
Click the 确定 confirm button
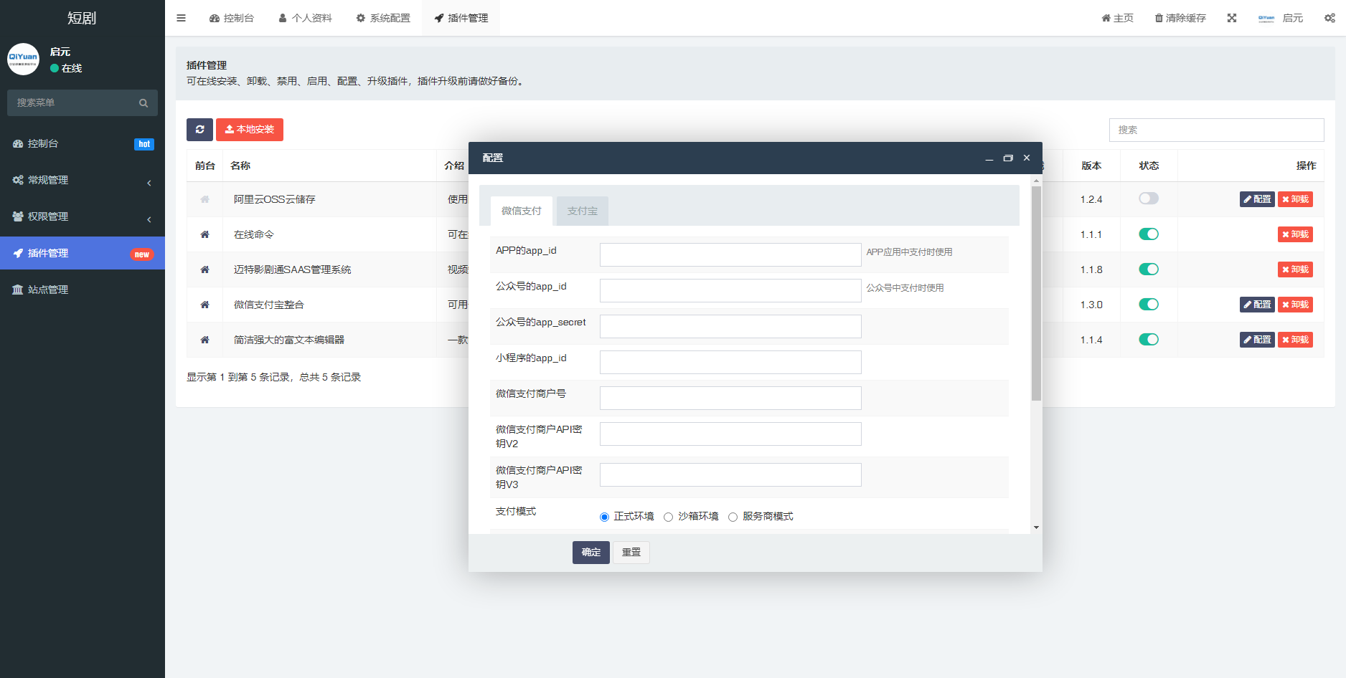tap(590, 553)
